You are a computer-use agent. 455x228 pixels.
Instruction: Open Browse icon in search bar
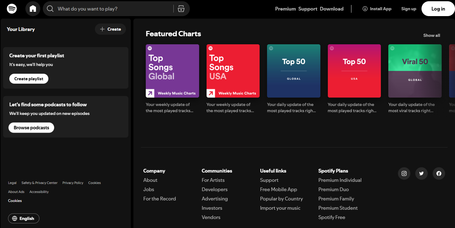pos(181,9)
